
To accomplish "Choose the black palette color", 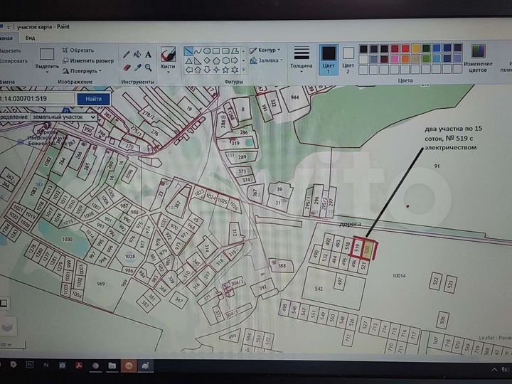I will [x=363, y=49].
